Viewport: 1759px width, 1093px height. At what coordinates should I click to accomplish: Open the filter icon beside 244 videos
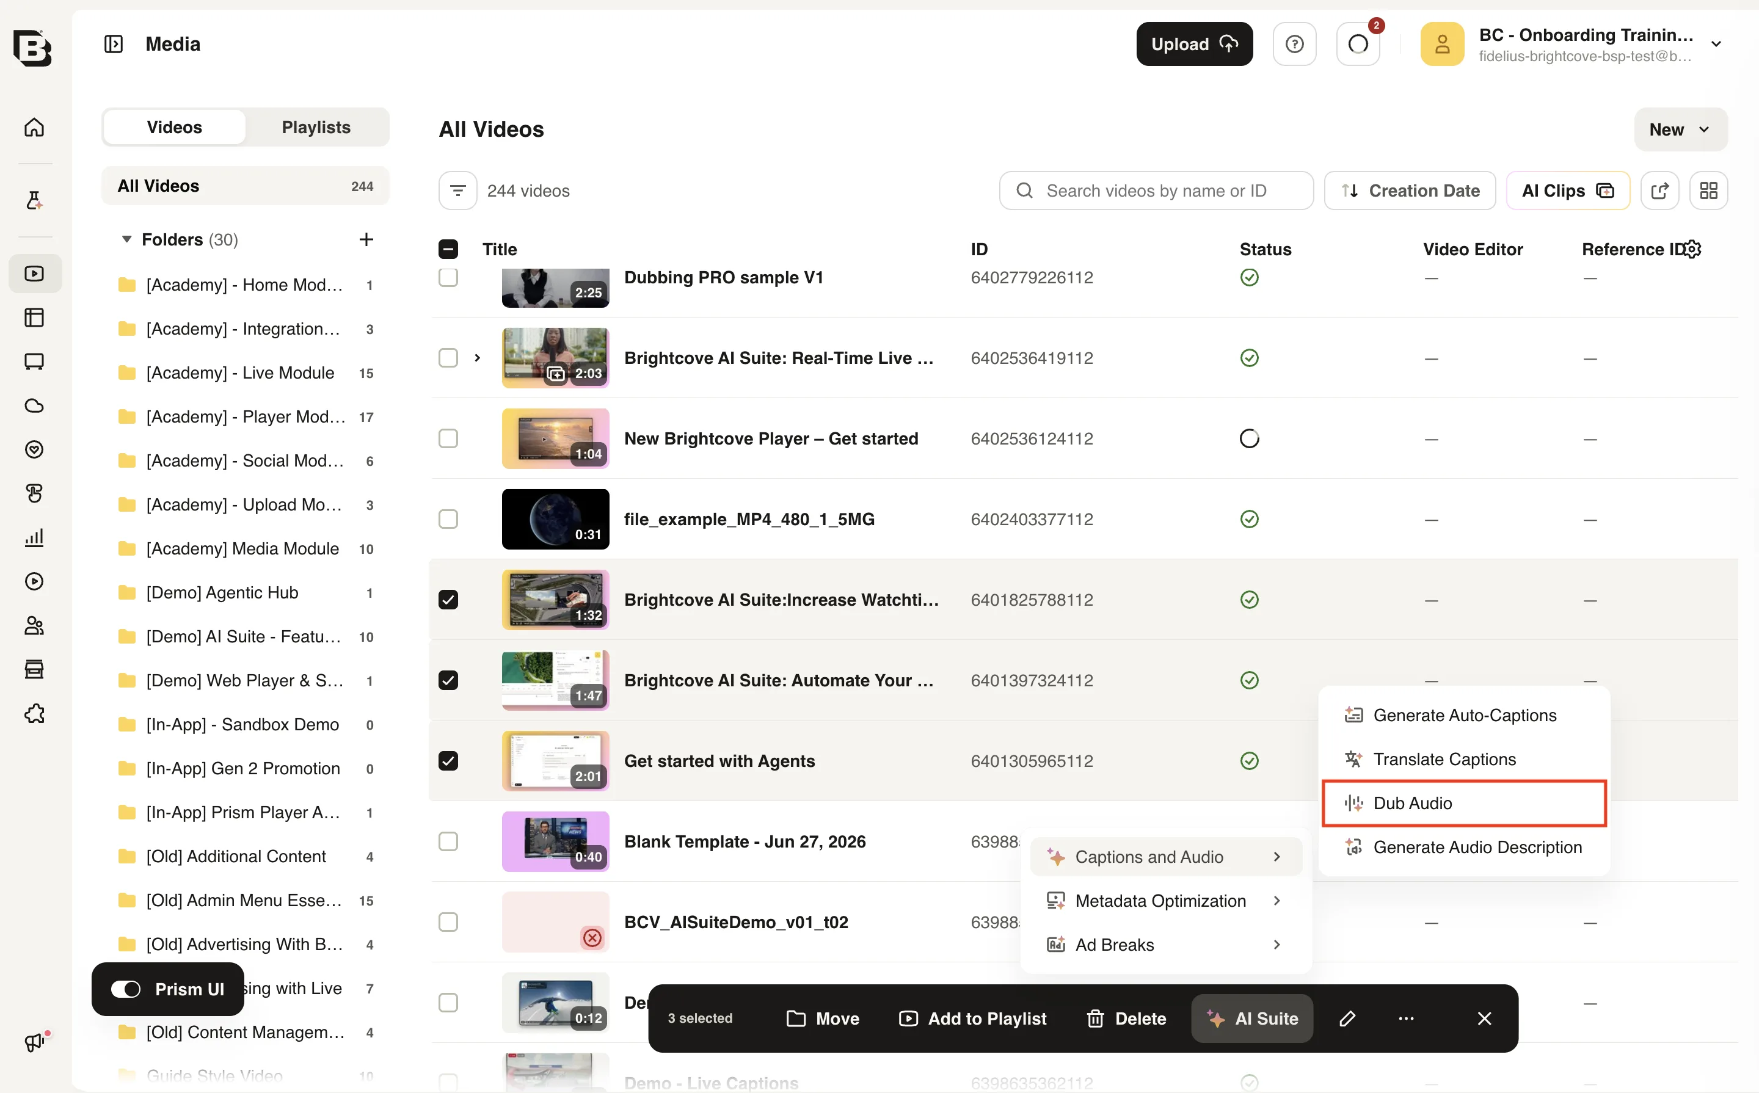457,191
